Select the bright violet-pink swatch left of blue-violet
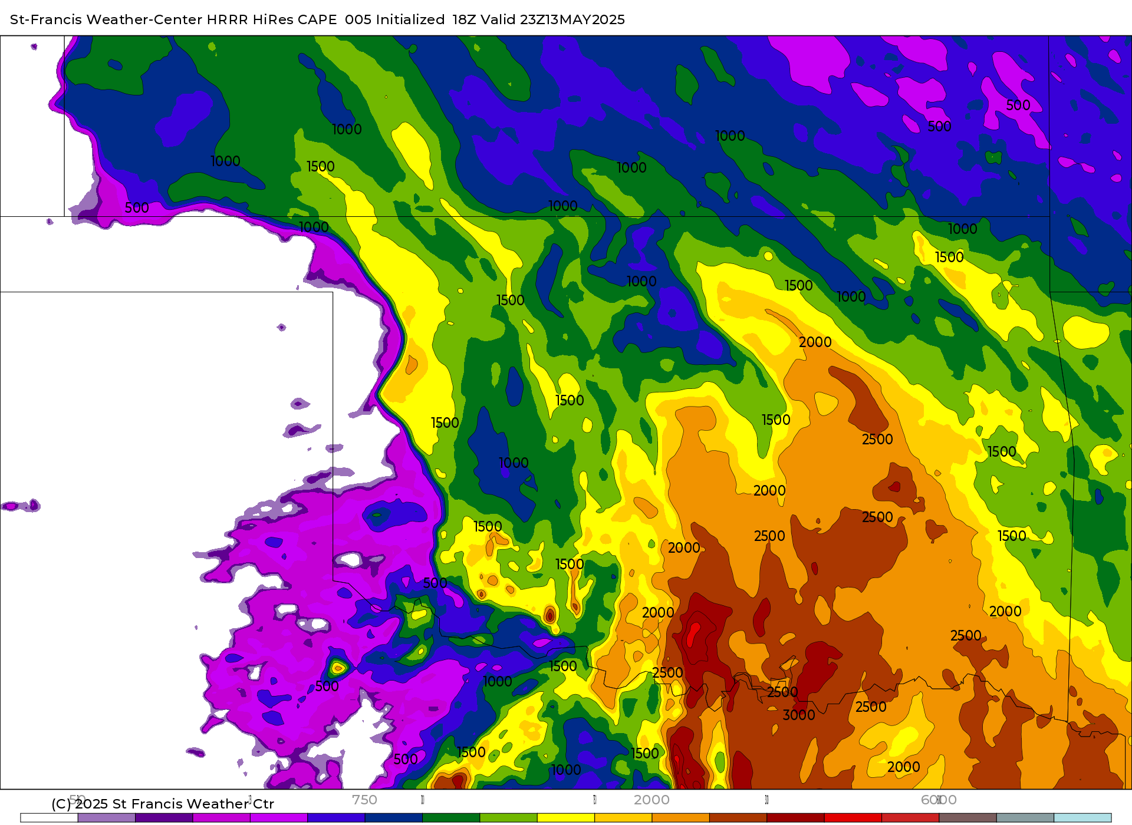 click(x=279, y=818)
